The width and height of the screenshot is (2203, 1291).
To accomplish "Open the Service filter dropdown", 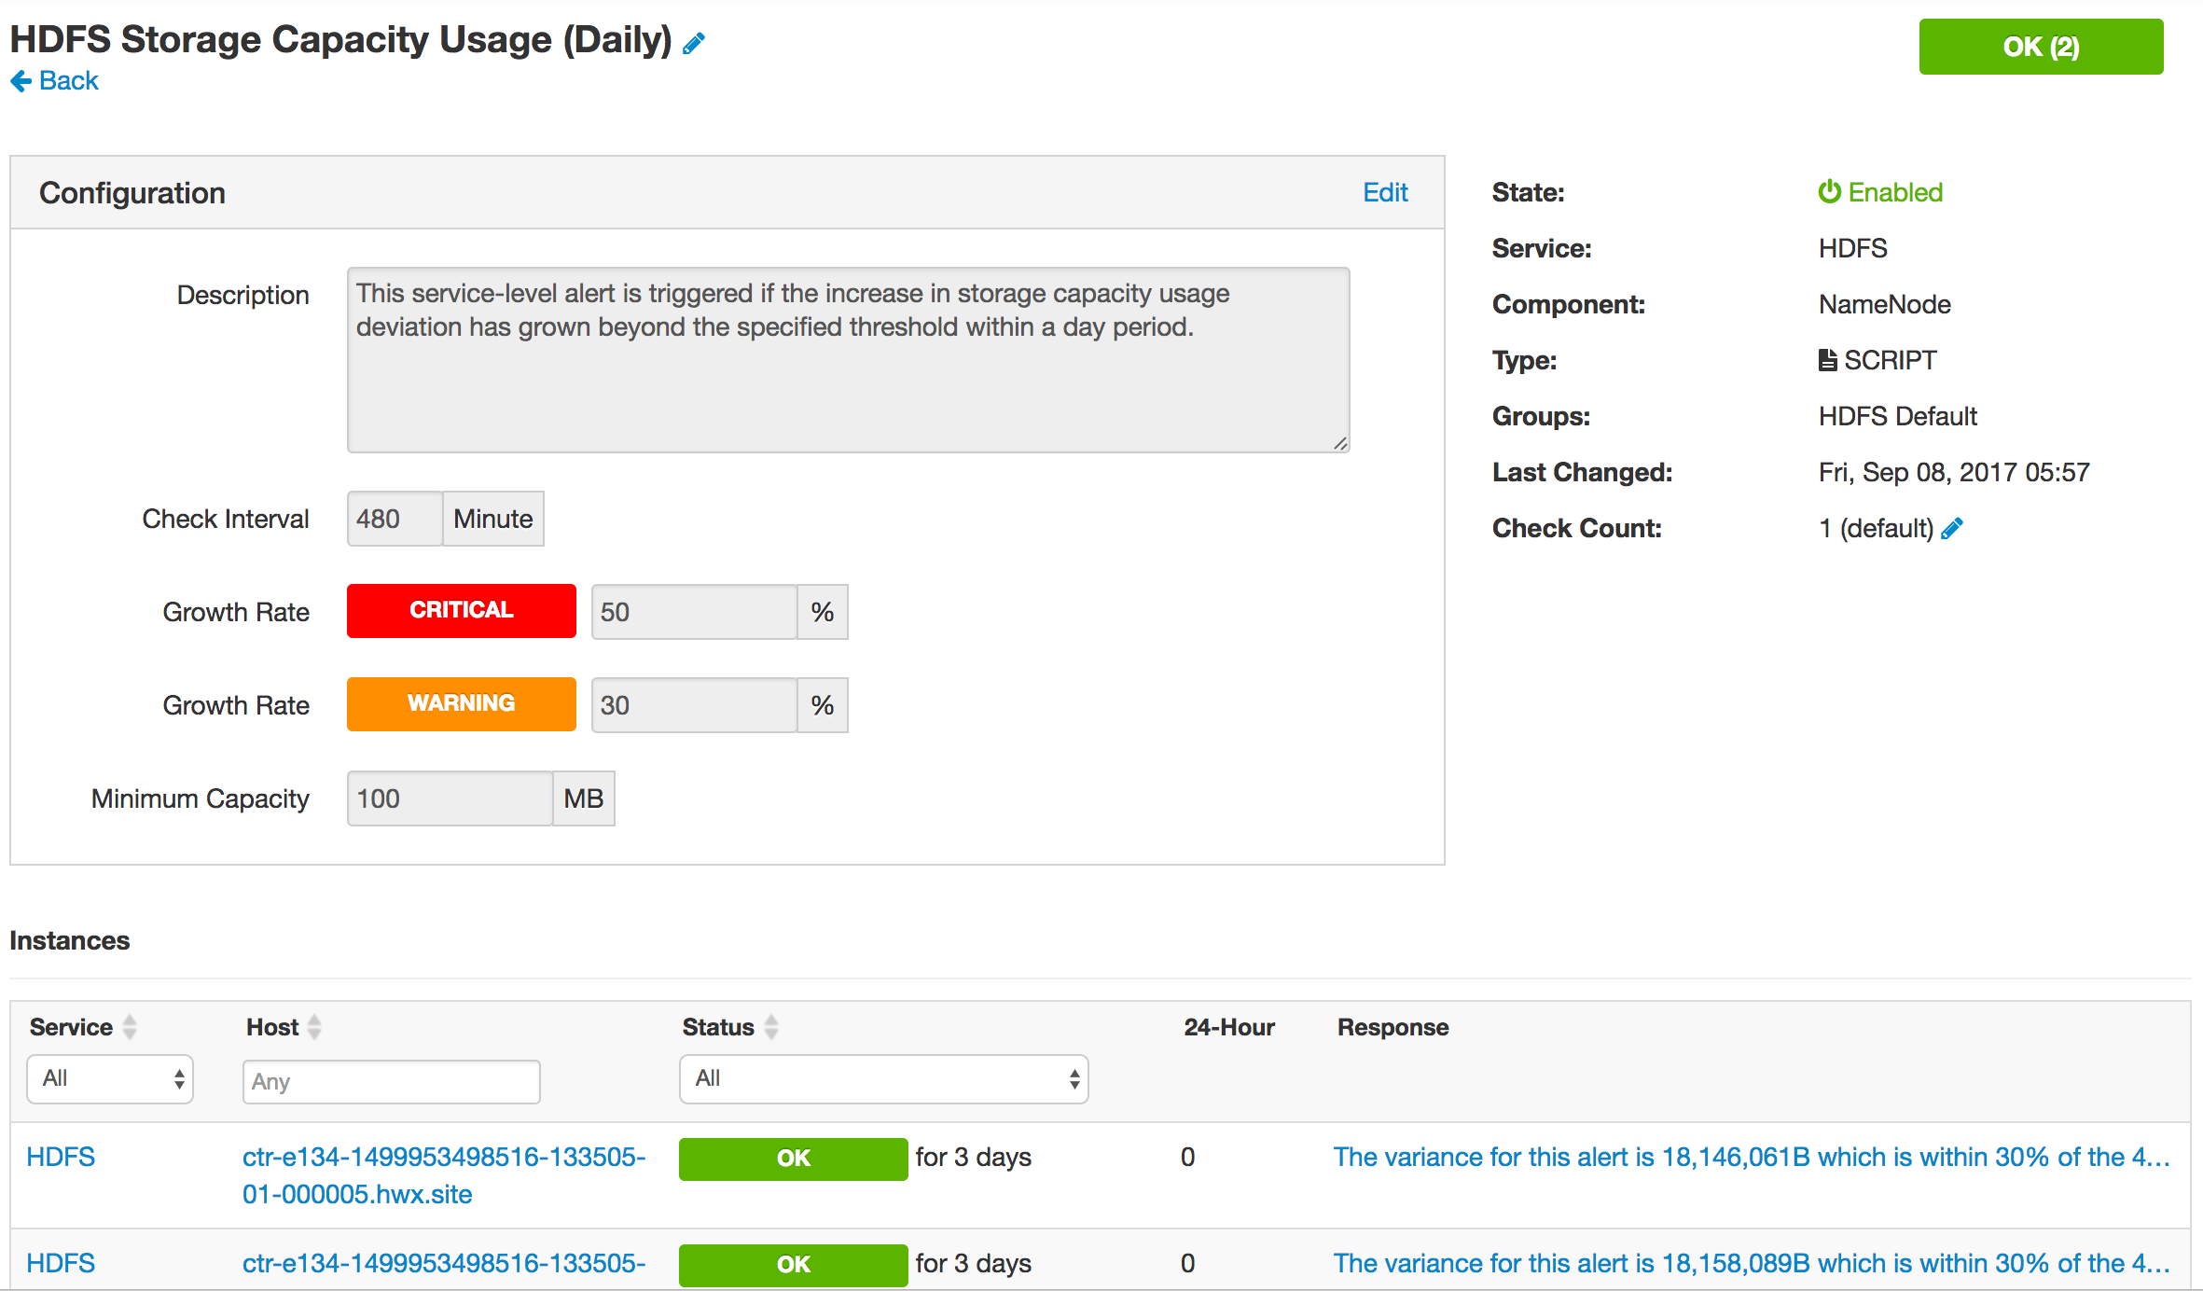I will pos(110,1079).
